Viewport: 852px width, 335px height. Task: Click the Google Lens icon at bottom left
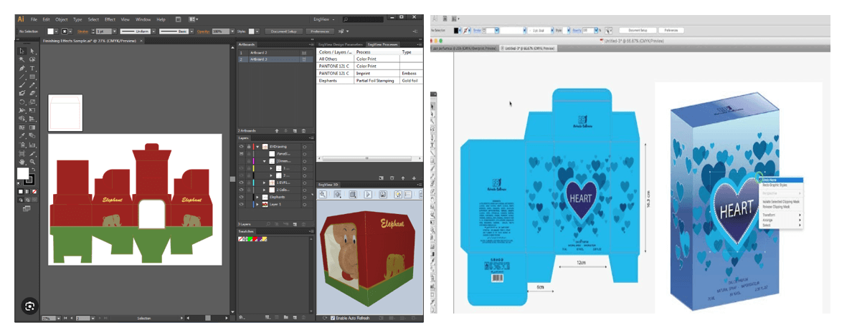pos(29,305)
